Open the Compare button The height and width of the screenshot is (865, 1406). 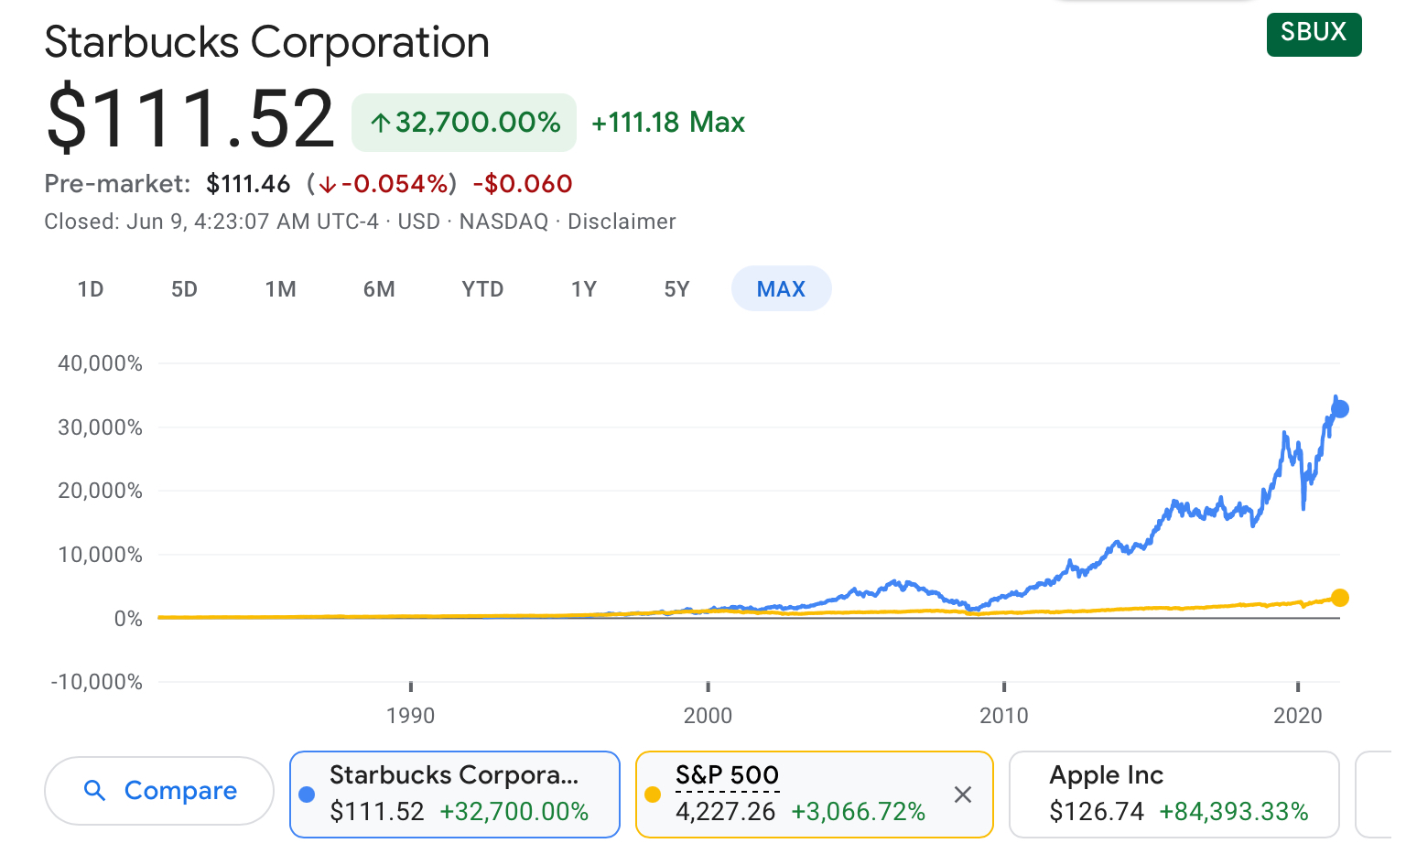tap(159, 791)
